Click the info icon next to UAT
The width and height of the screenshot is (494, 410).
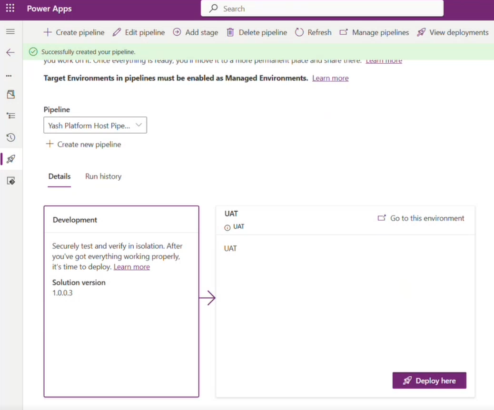(227, 227)
